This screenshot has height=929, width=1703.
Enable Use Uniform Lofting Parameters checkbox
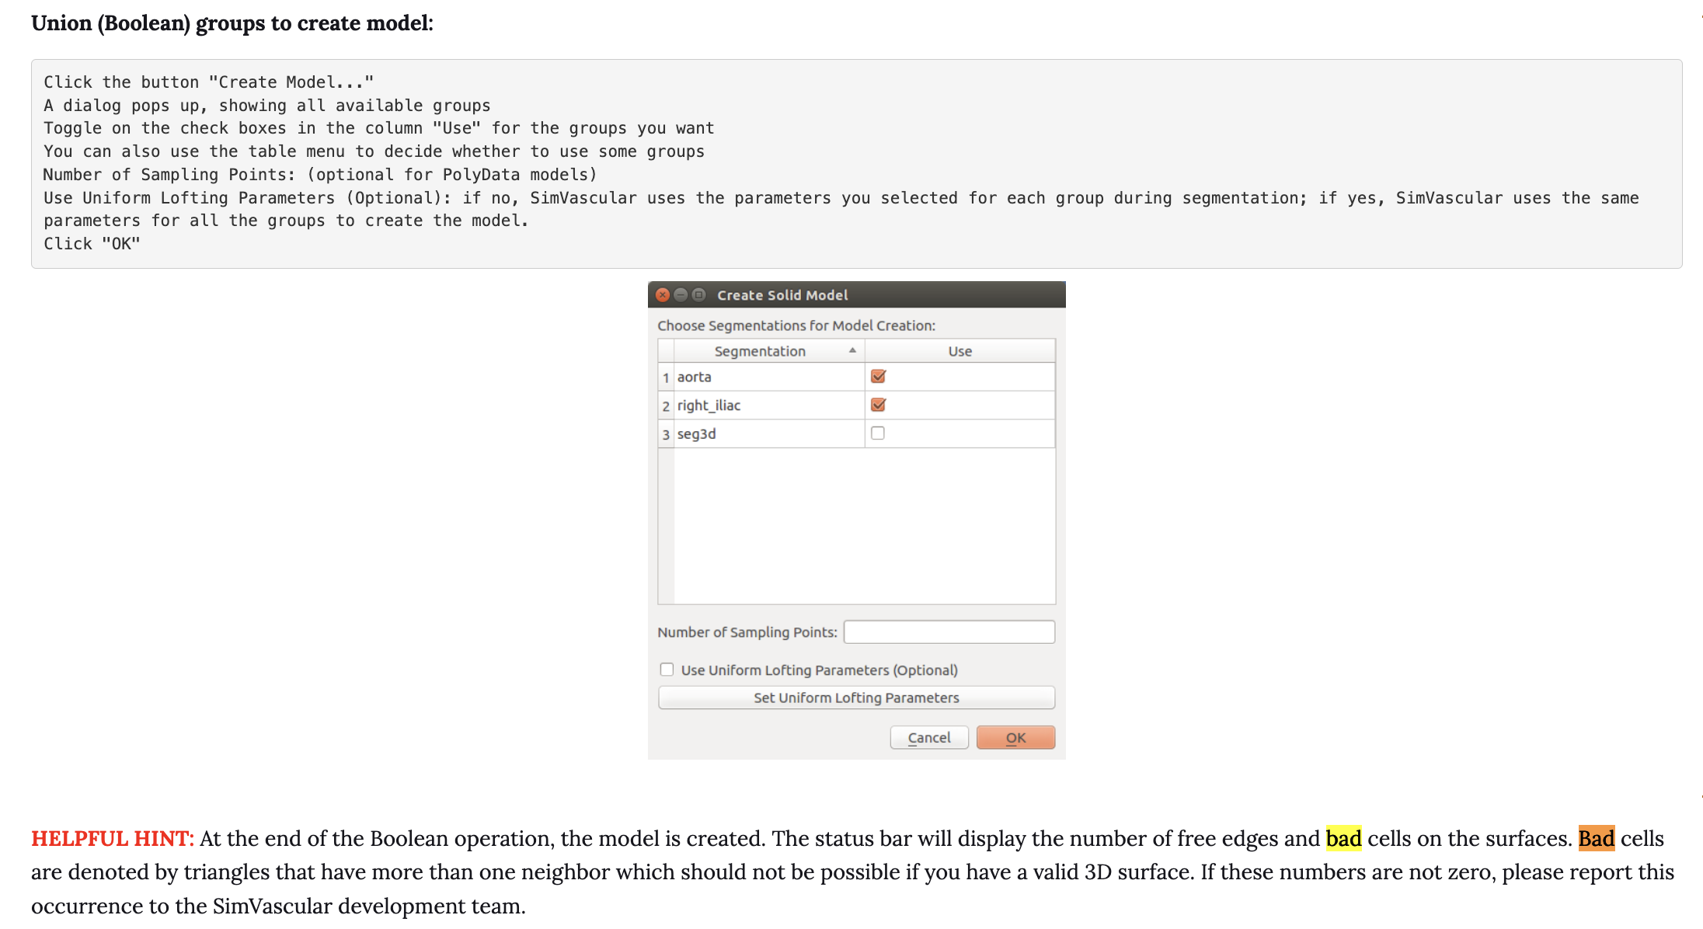click(x=667, y=670)
